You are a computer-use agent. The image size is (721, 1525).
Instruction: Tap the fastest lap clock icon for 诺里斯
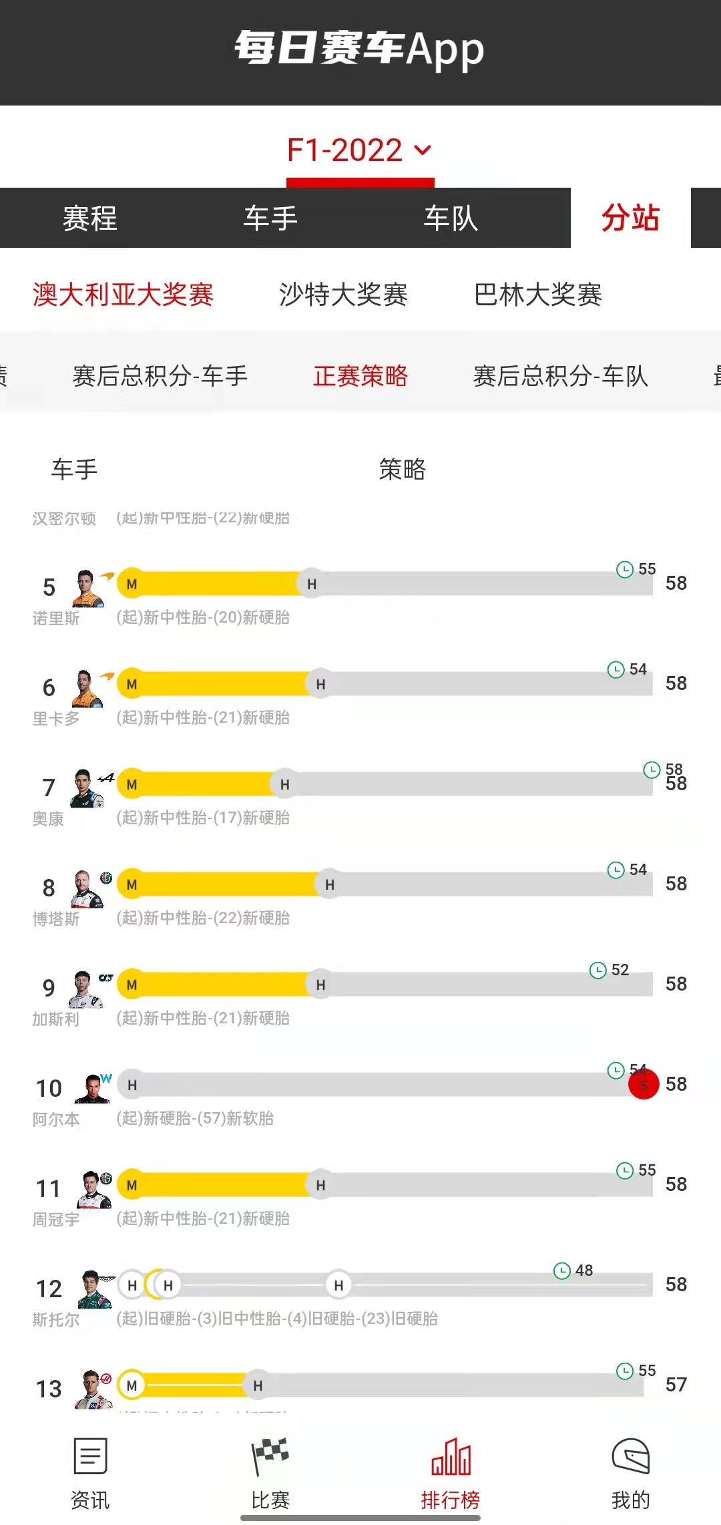[x=625, y=569]
